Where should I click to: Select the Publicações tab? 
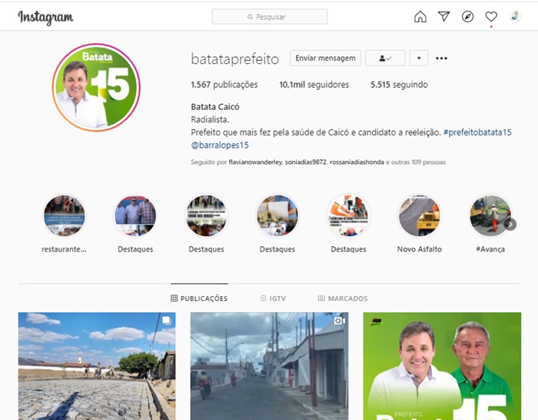click(x=199, y=298)
